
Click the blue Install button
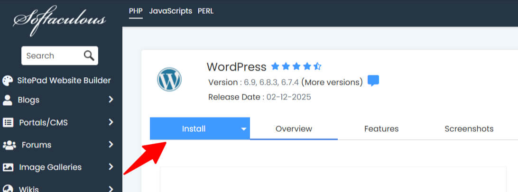click(194, 128)
